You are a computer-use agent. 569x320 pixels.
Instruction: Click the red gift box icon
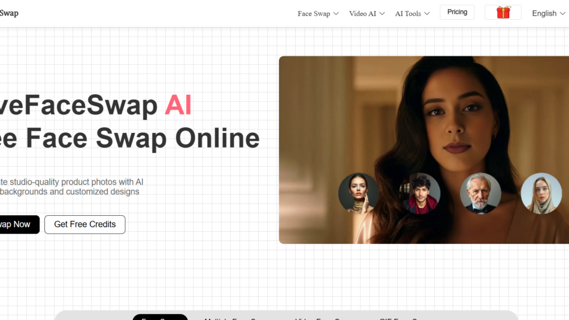(x=503, y=13)
